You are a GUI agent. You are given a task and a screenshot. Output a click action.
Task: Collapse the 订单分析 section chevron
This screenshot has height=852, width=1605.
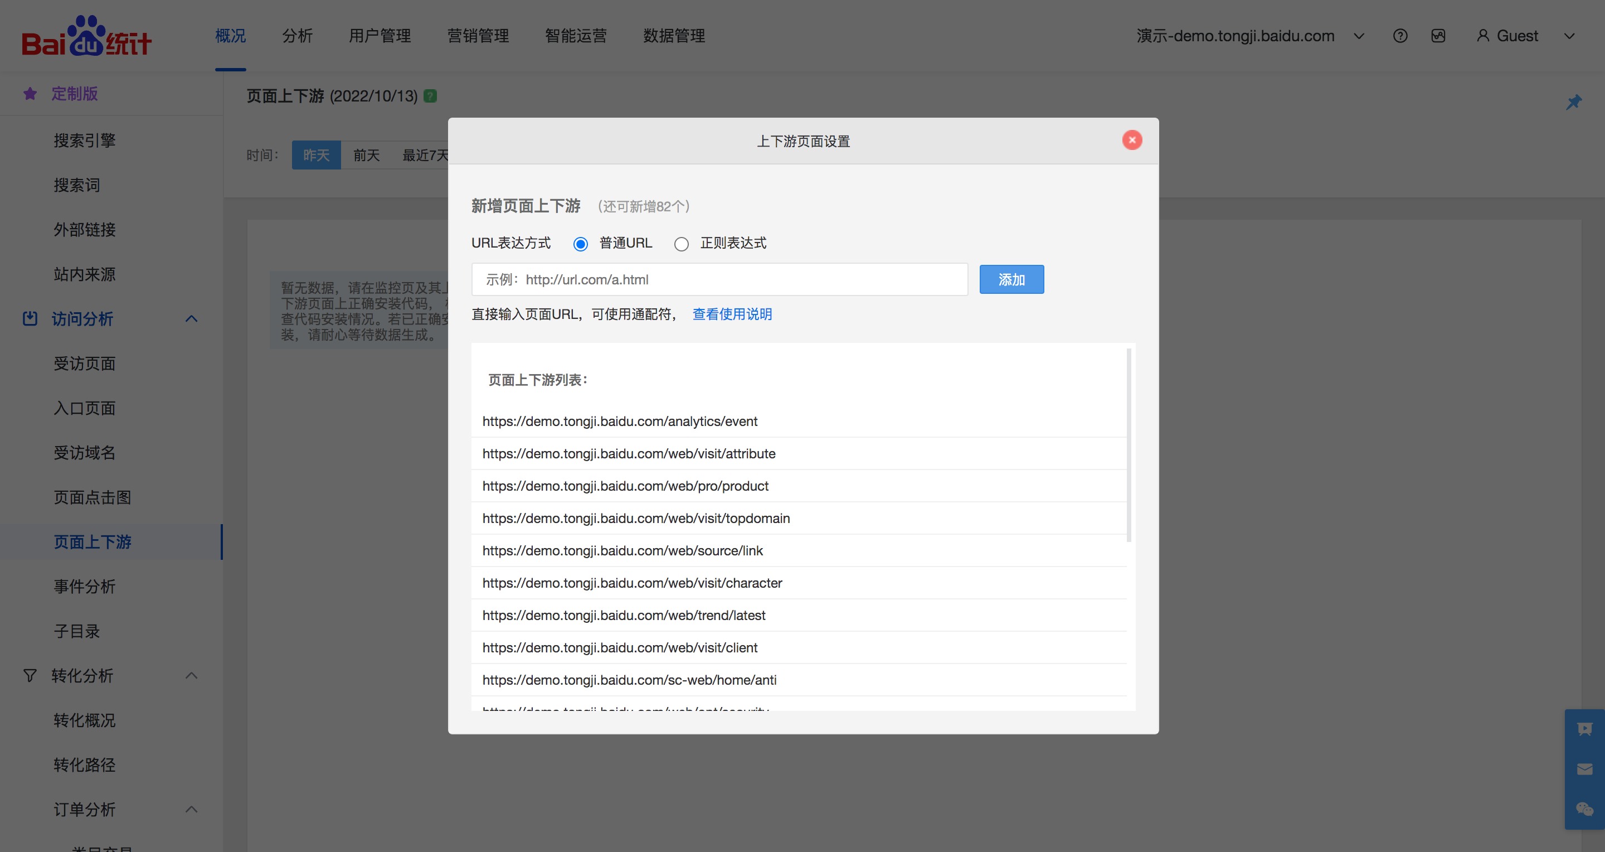coord(191,810)
